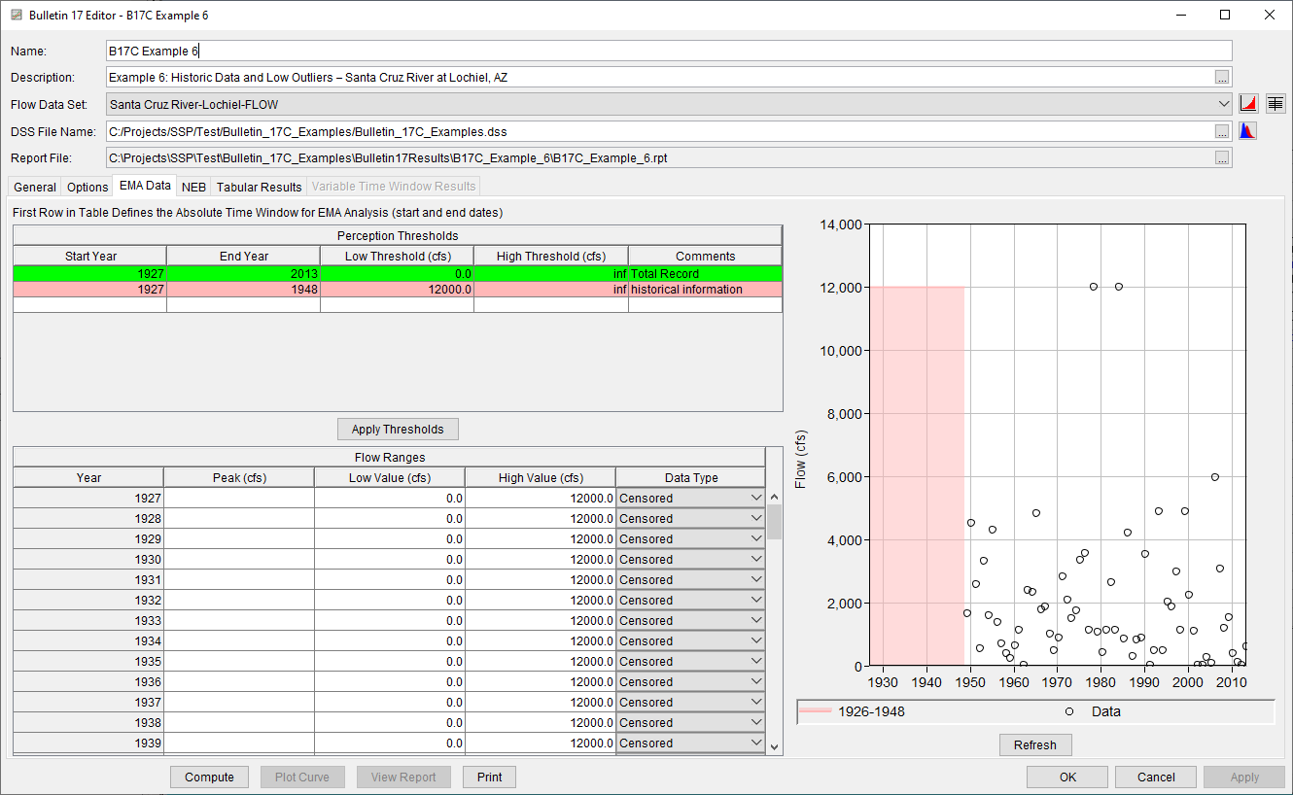
Task: Click End Year cell 1948
Action: (244, 289)
